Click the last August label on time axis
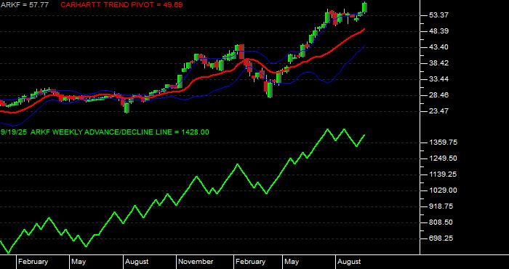 click(349, 262)
